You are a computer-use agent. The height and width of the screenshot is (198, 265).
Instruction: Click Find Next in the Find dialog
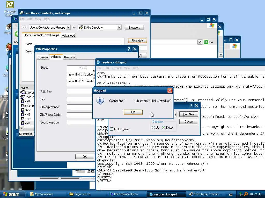point(189,114)
